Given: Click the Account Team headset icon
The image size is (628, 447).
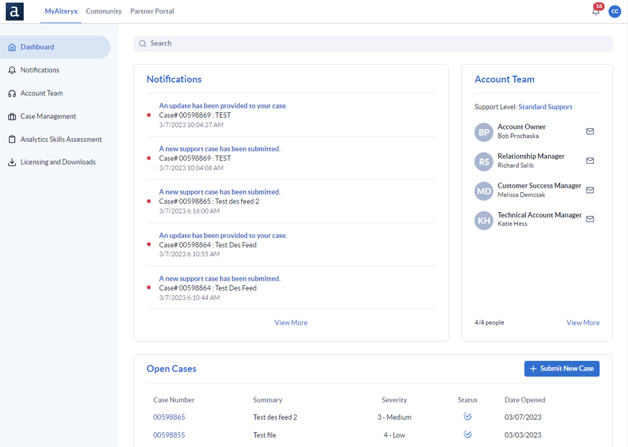Looking at the screenshot, I should [12, 94].
